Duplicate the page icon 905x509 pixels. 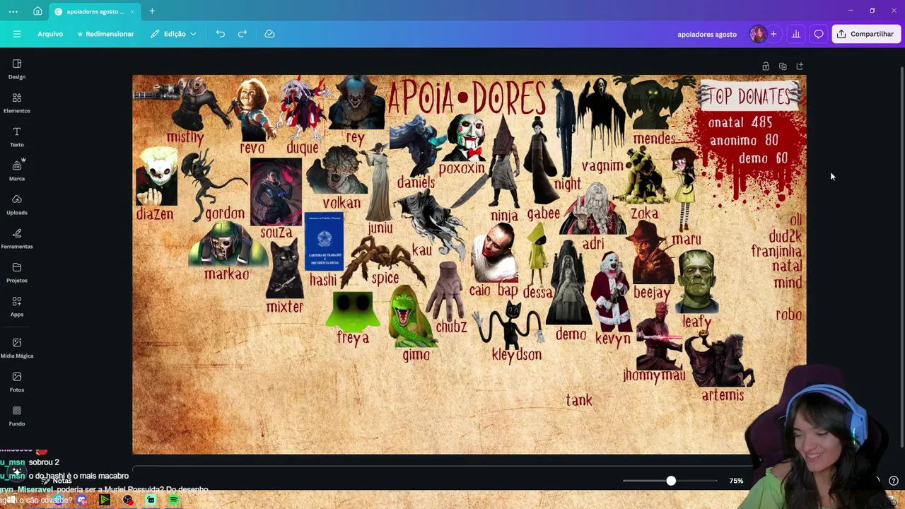pyautogui.click(x=783, y=66)
